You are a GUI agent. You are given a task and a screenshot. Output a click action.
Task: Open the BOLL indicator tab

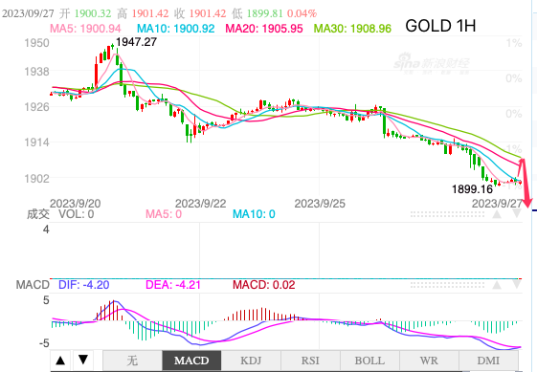click(369, 361)
